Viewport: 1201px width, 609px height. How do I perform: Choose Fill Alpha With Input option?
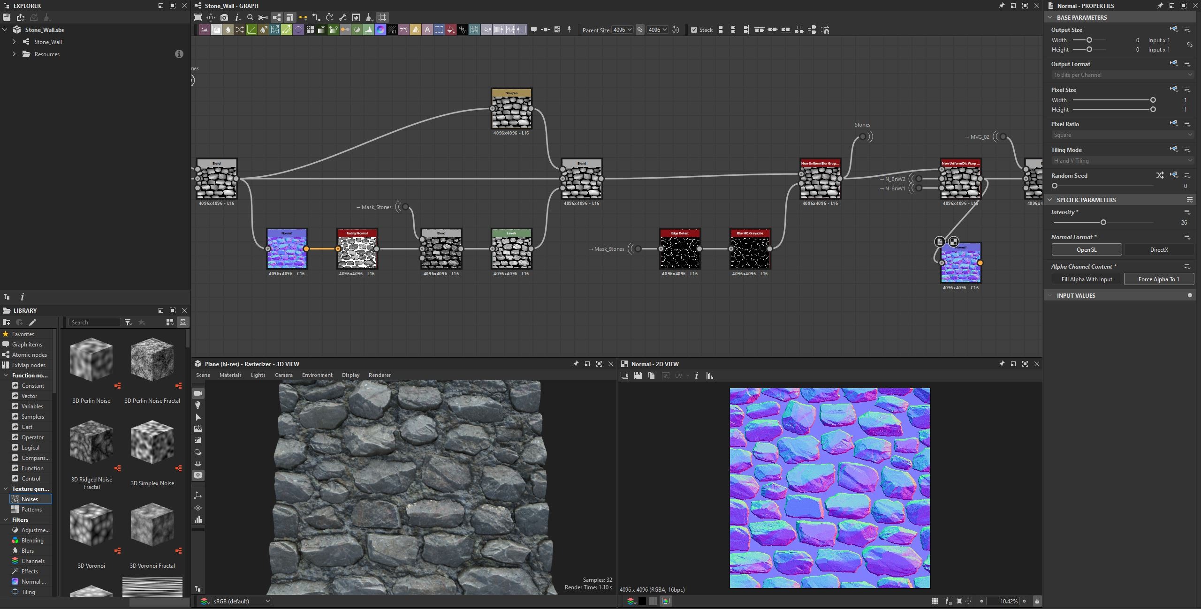click(x=1087, y=279)
